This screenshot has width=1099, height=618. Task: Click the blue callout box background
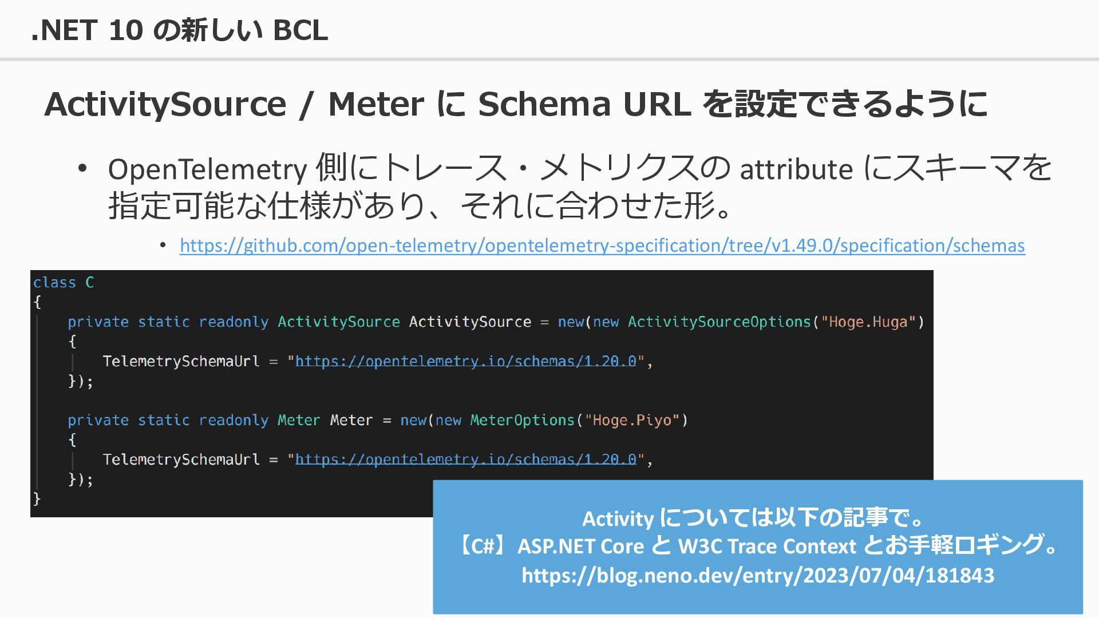point(758,601)
